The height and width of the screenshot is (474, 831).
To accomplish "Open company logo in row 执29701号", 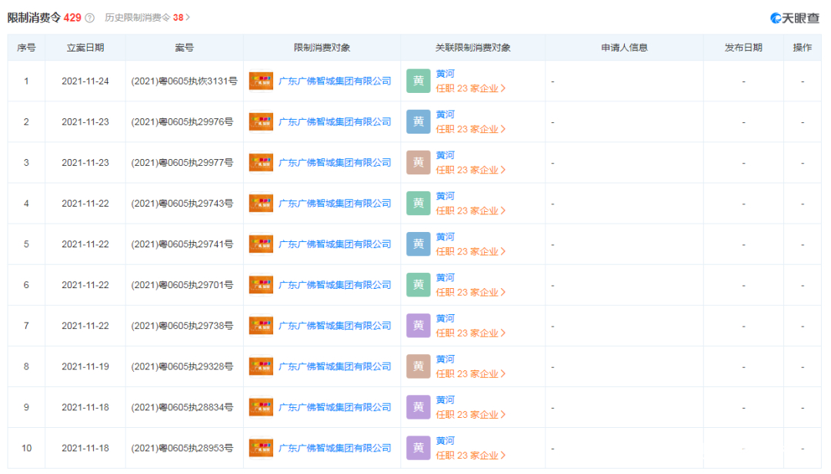I will click(262, 284).
